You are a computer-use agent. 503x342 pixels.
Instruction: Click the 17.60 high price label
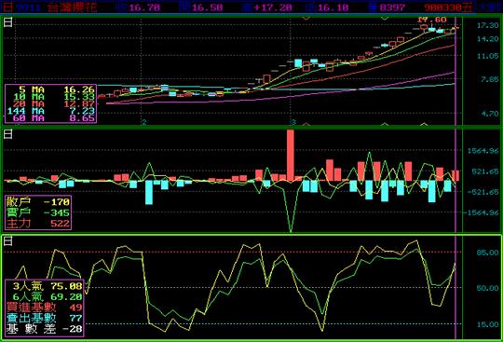(432, 20)
